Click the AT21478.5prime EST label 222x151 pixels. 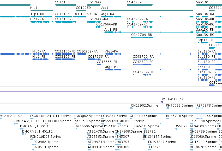tap(101, 132)
